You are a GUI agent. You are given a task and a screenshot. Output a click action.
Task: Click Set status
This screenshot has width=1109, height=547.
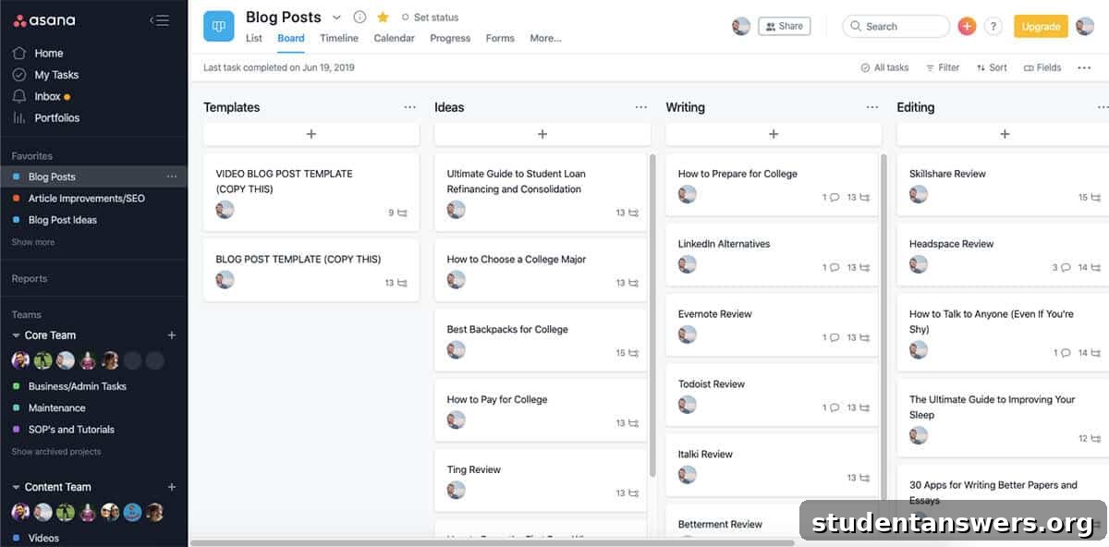430,18
